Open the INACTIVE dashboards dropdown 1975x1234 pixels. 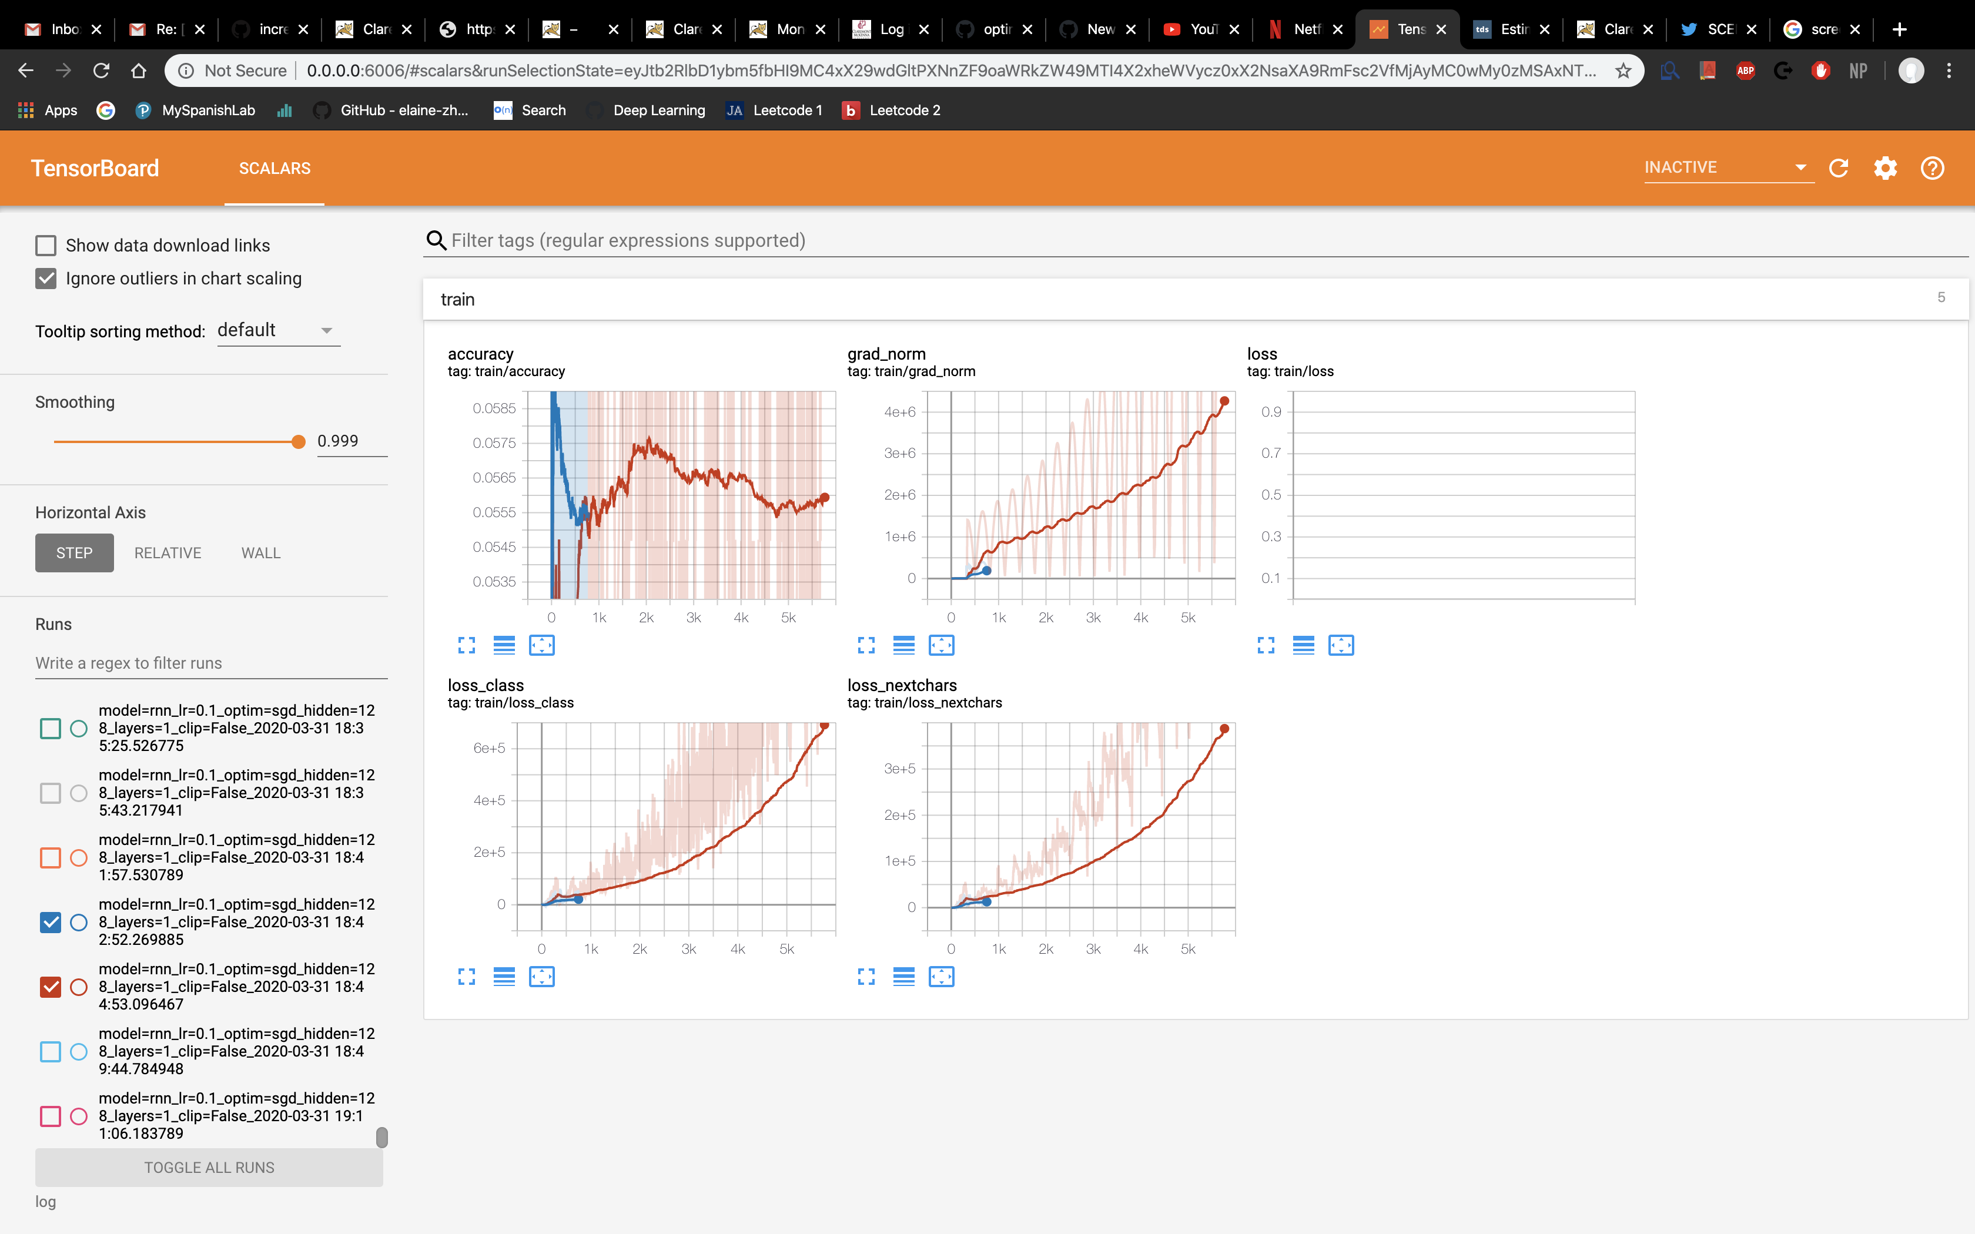1727,167
